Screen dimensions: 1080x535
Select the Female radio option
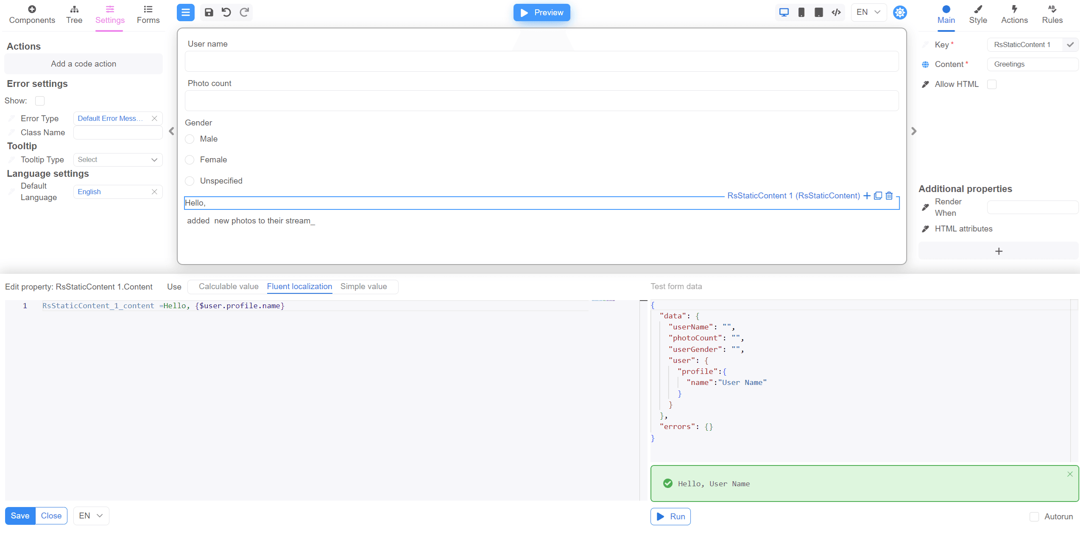click(x=190, y=160)
